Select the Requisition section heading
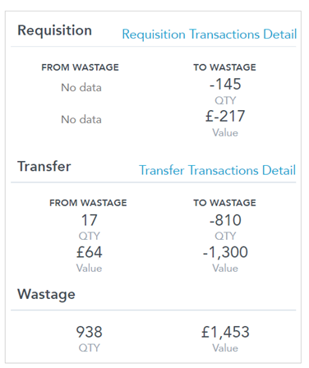Screen dimensions: 309x368 coord(54,30)
